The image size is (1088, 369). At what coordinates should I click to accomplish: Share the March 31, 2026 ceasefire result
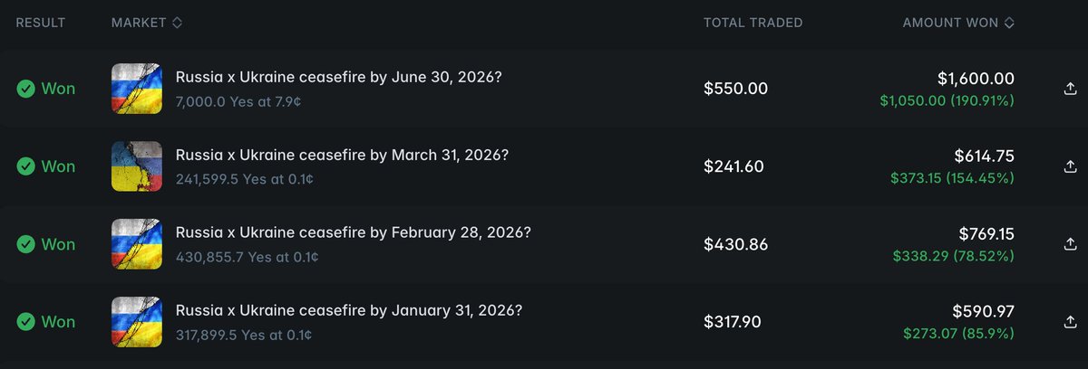point(1070,166)
